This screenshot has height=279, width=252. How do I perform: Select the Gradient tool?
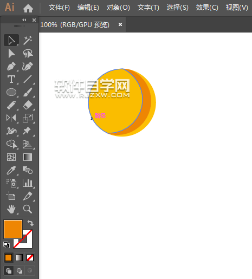click(28, 157)
